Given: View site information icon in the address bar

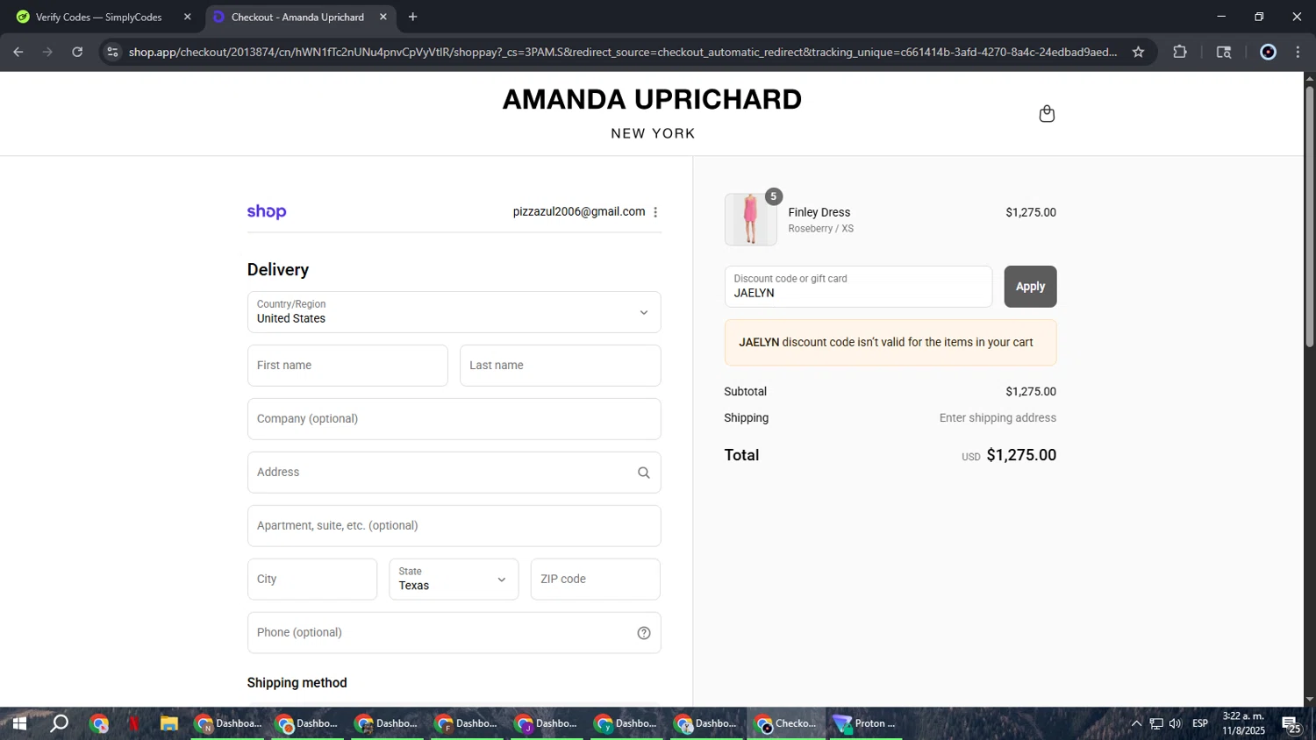Looking at the screenshot, I should point(112,52).
